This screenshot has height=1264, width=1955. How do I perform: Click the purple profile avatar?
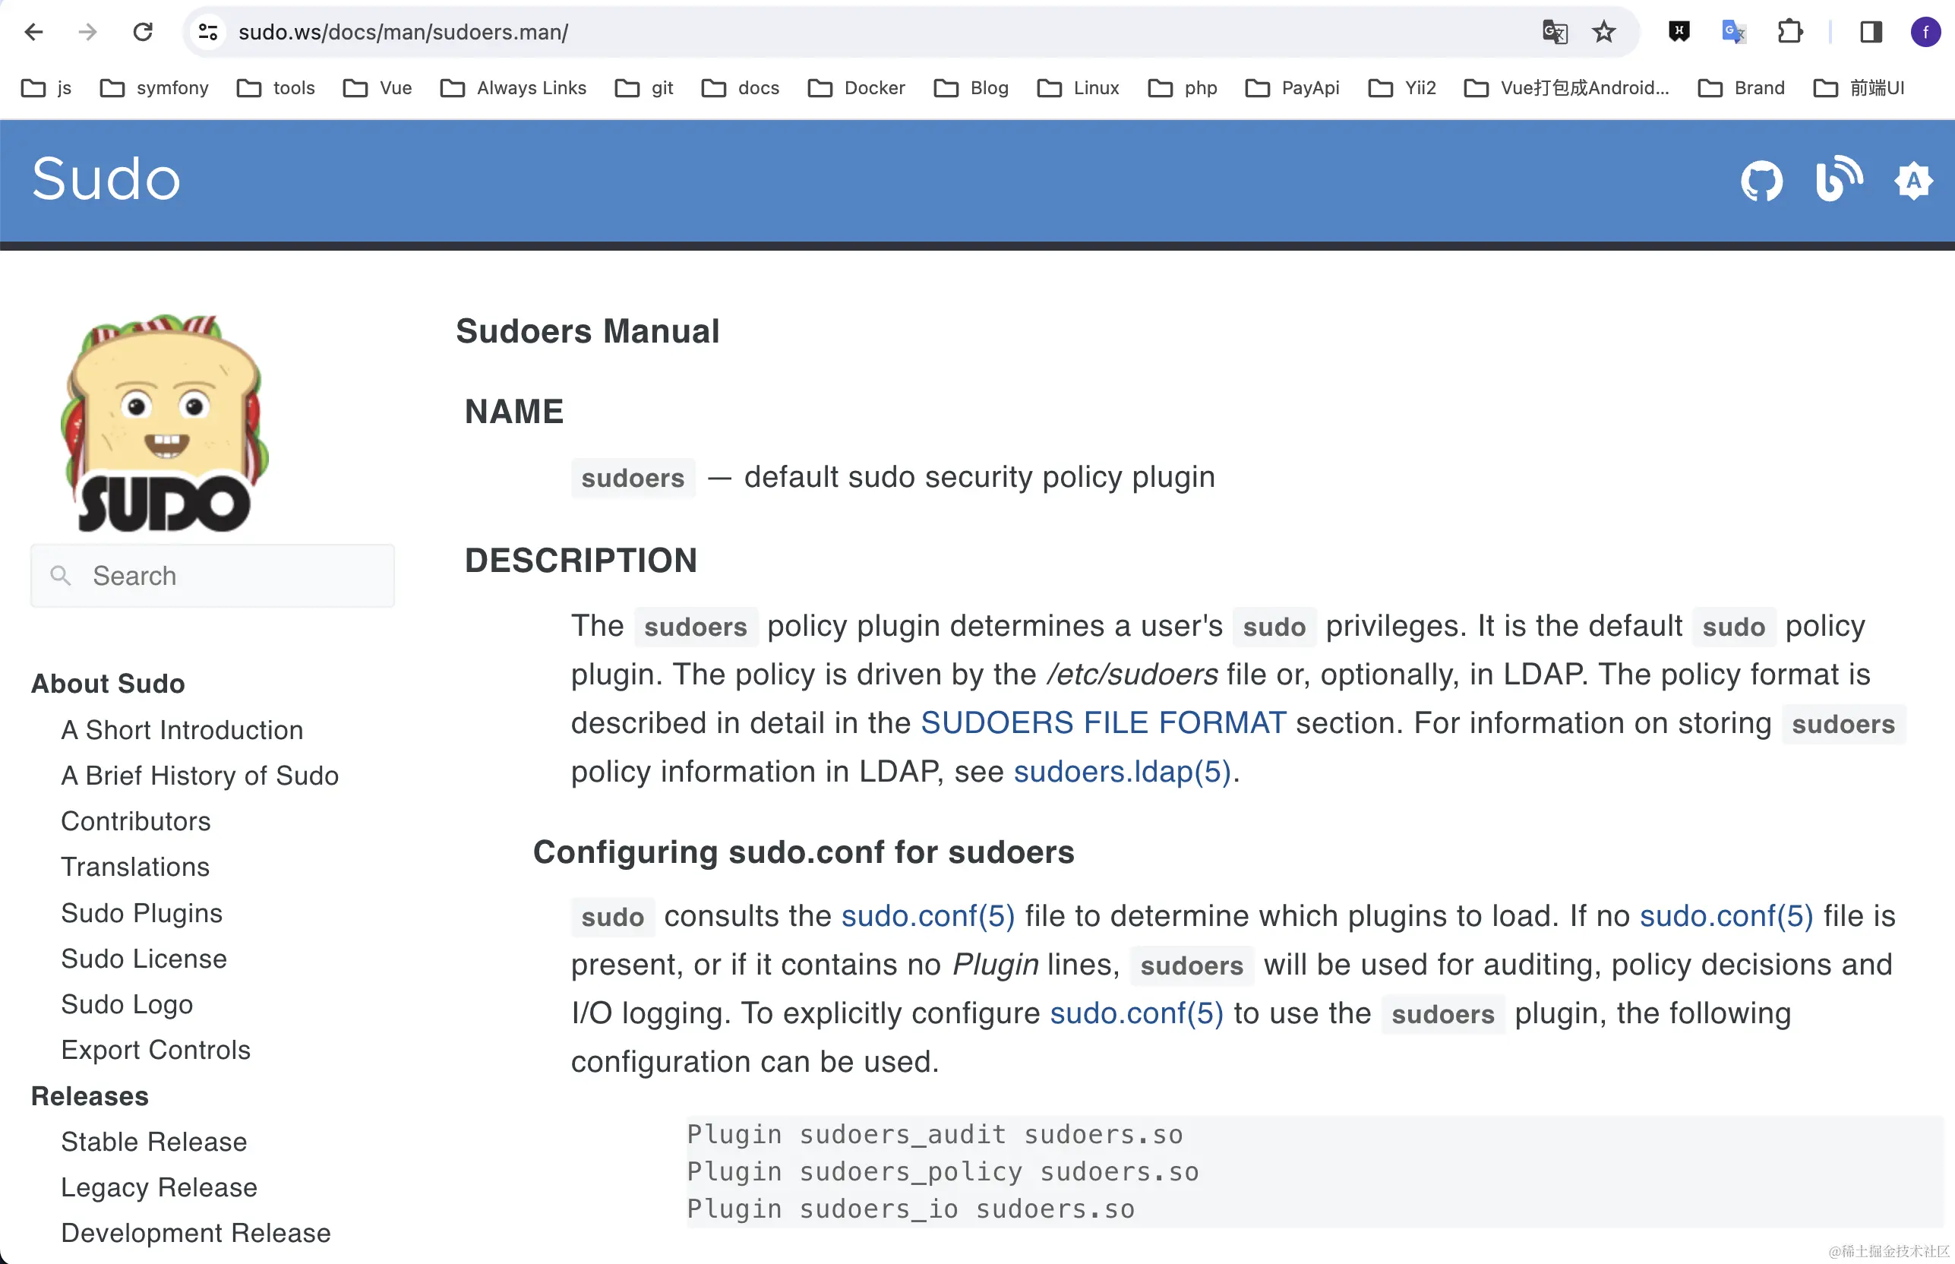pos(1925,32)
